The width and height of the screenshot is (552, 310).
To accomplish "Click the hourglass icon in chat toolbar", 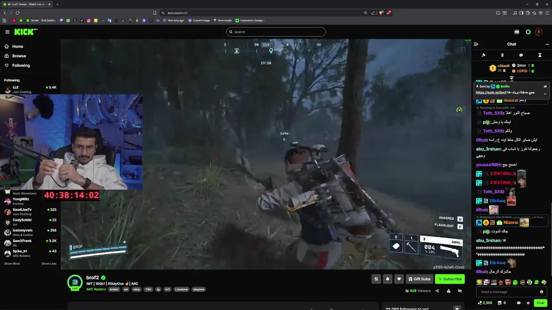I will click(x=539, y=55).
